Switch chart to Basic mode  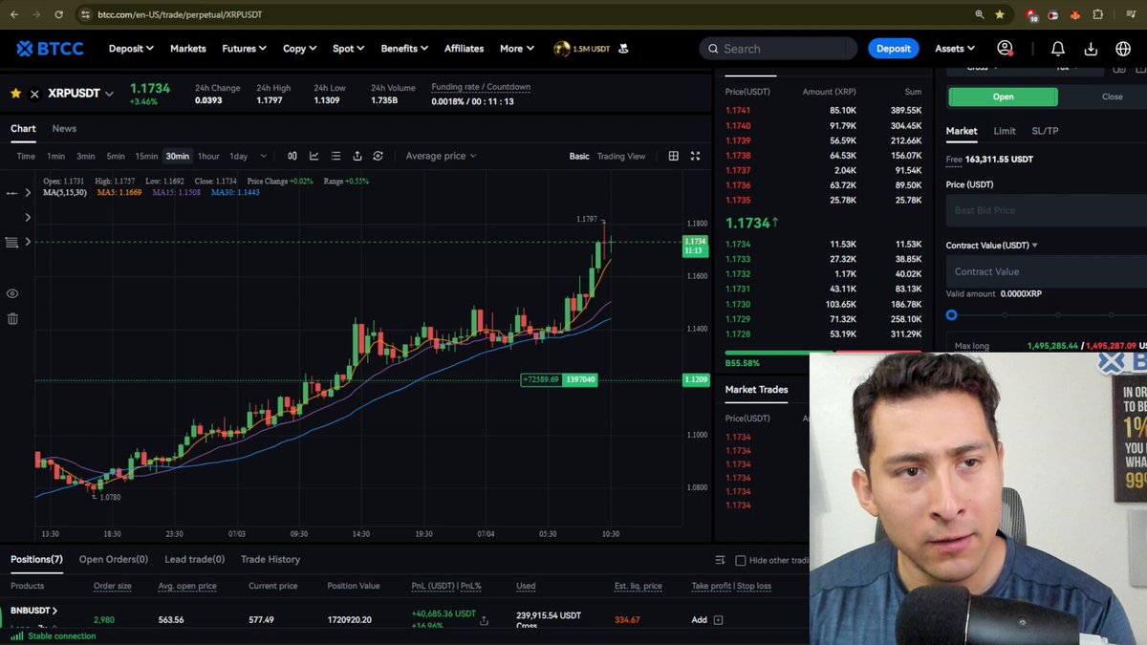[x=579, y=156]
